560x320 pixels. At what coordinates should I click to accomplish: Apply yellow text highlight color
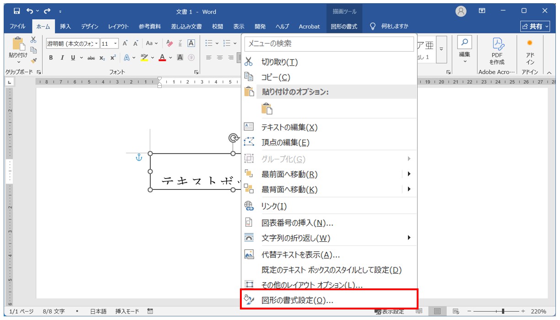(144, 58)
